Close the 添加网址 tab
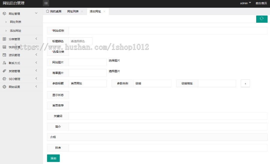Viewport: 270px width, 164px height. [x=104, y=11]
